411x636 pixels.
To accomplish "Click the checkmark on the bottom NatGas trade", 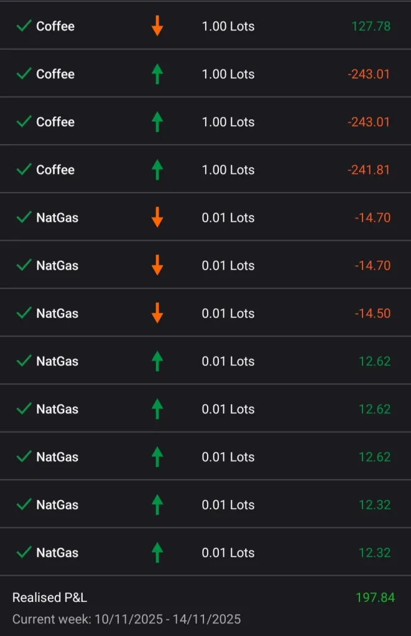I will click(24, 552).
